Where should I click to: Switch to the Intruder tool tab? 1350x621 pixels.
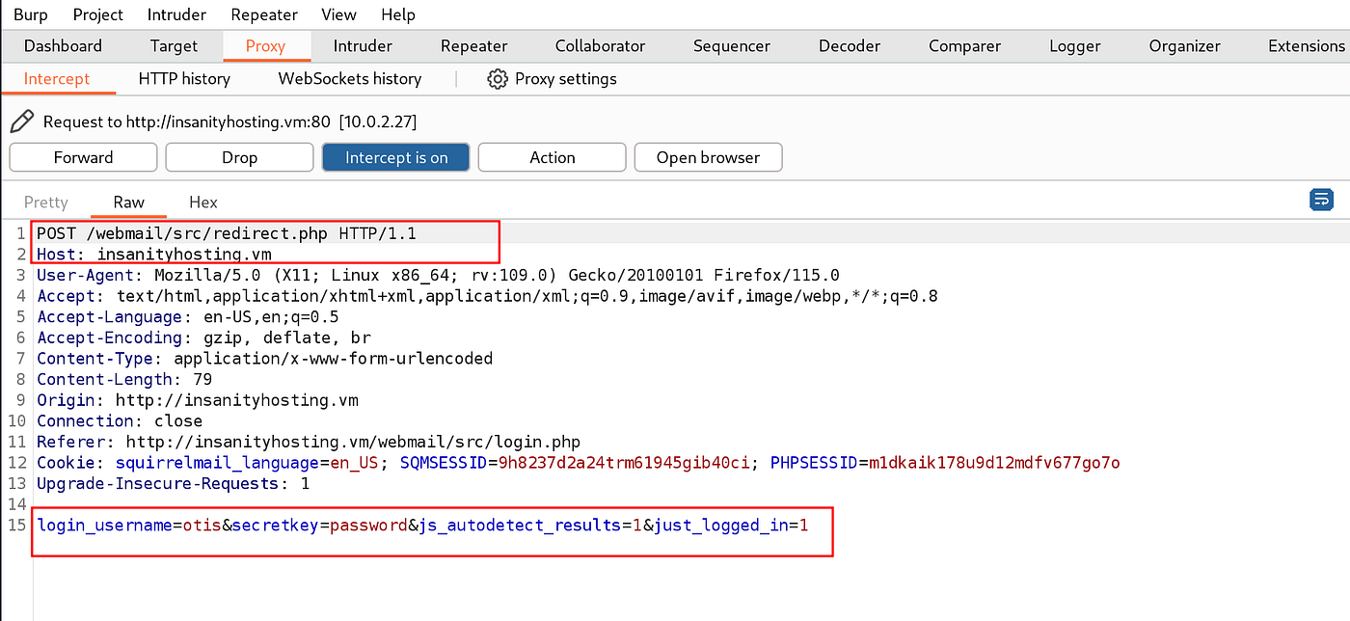(x=363, y=45)
